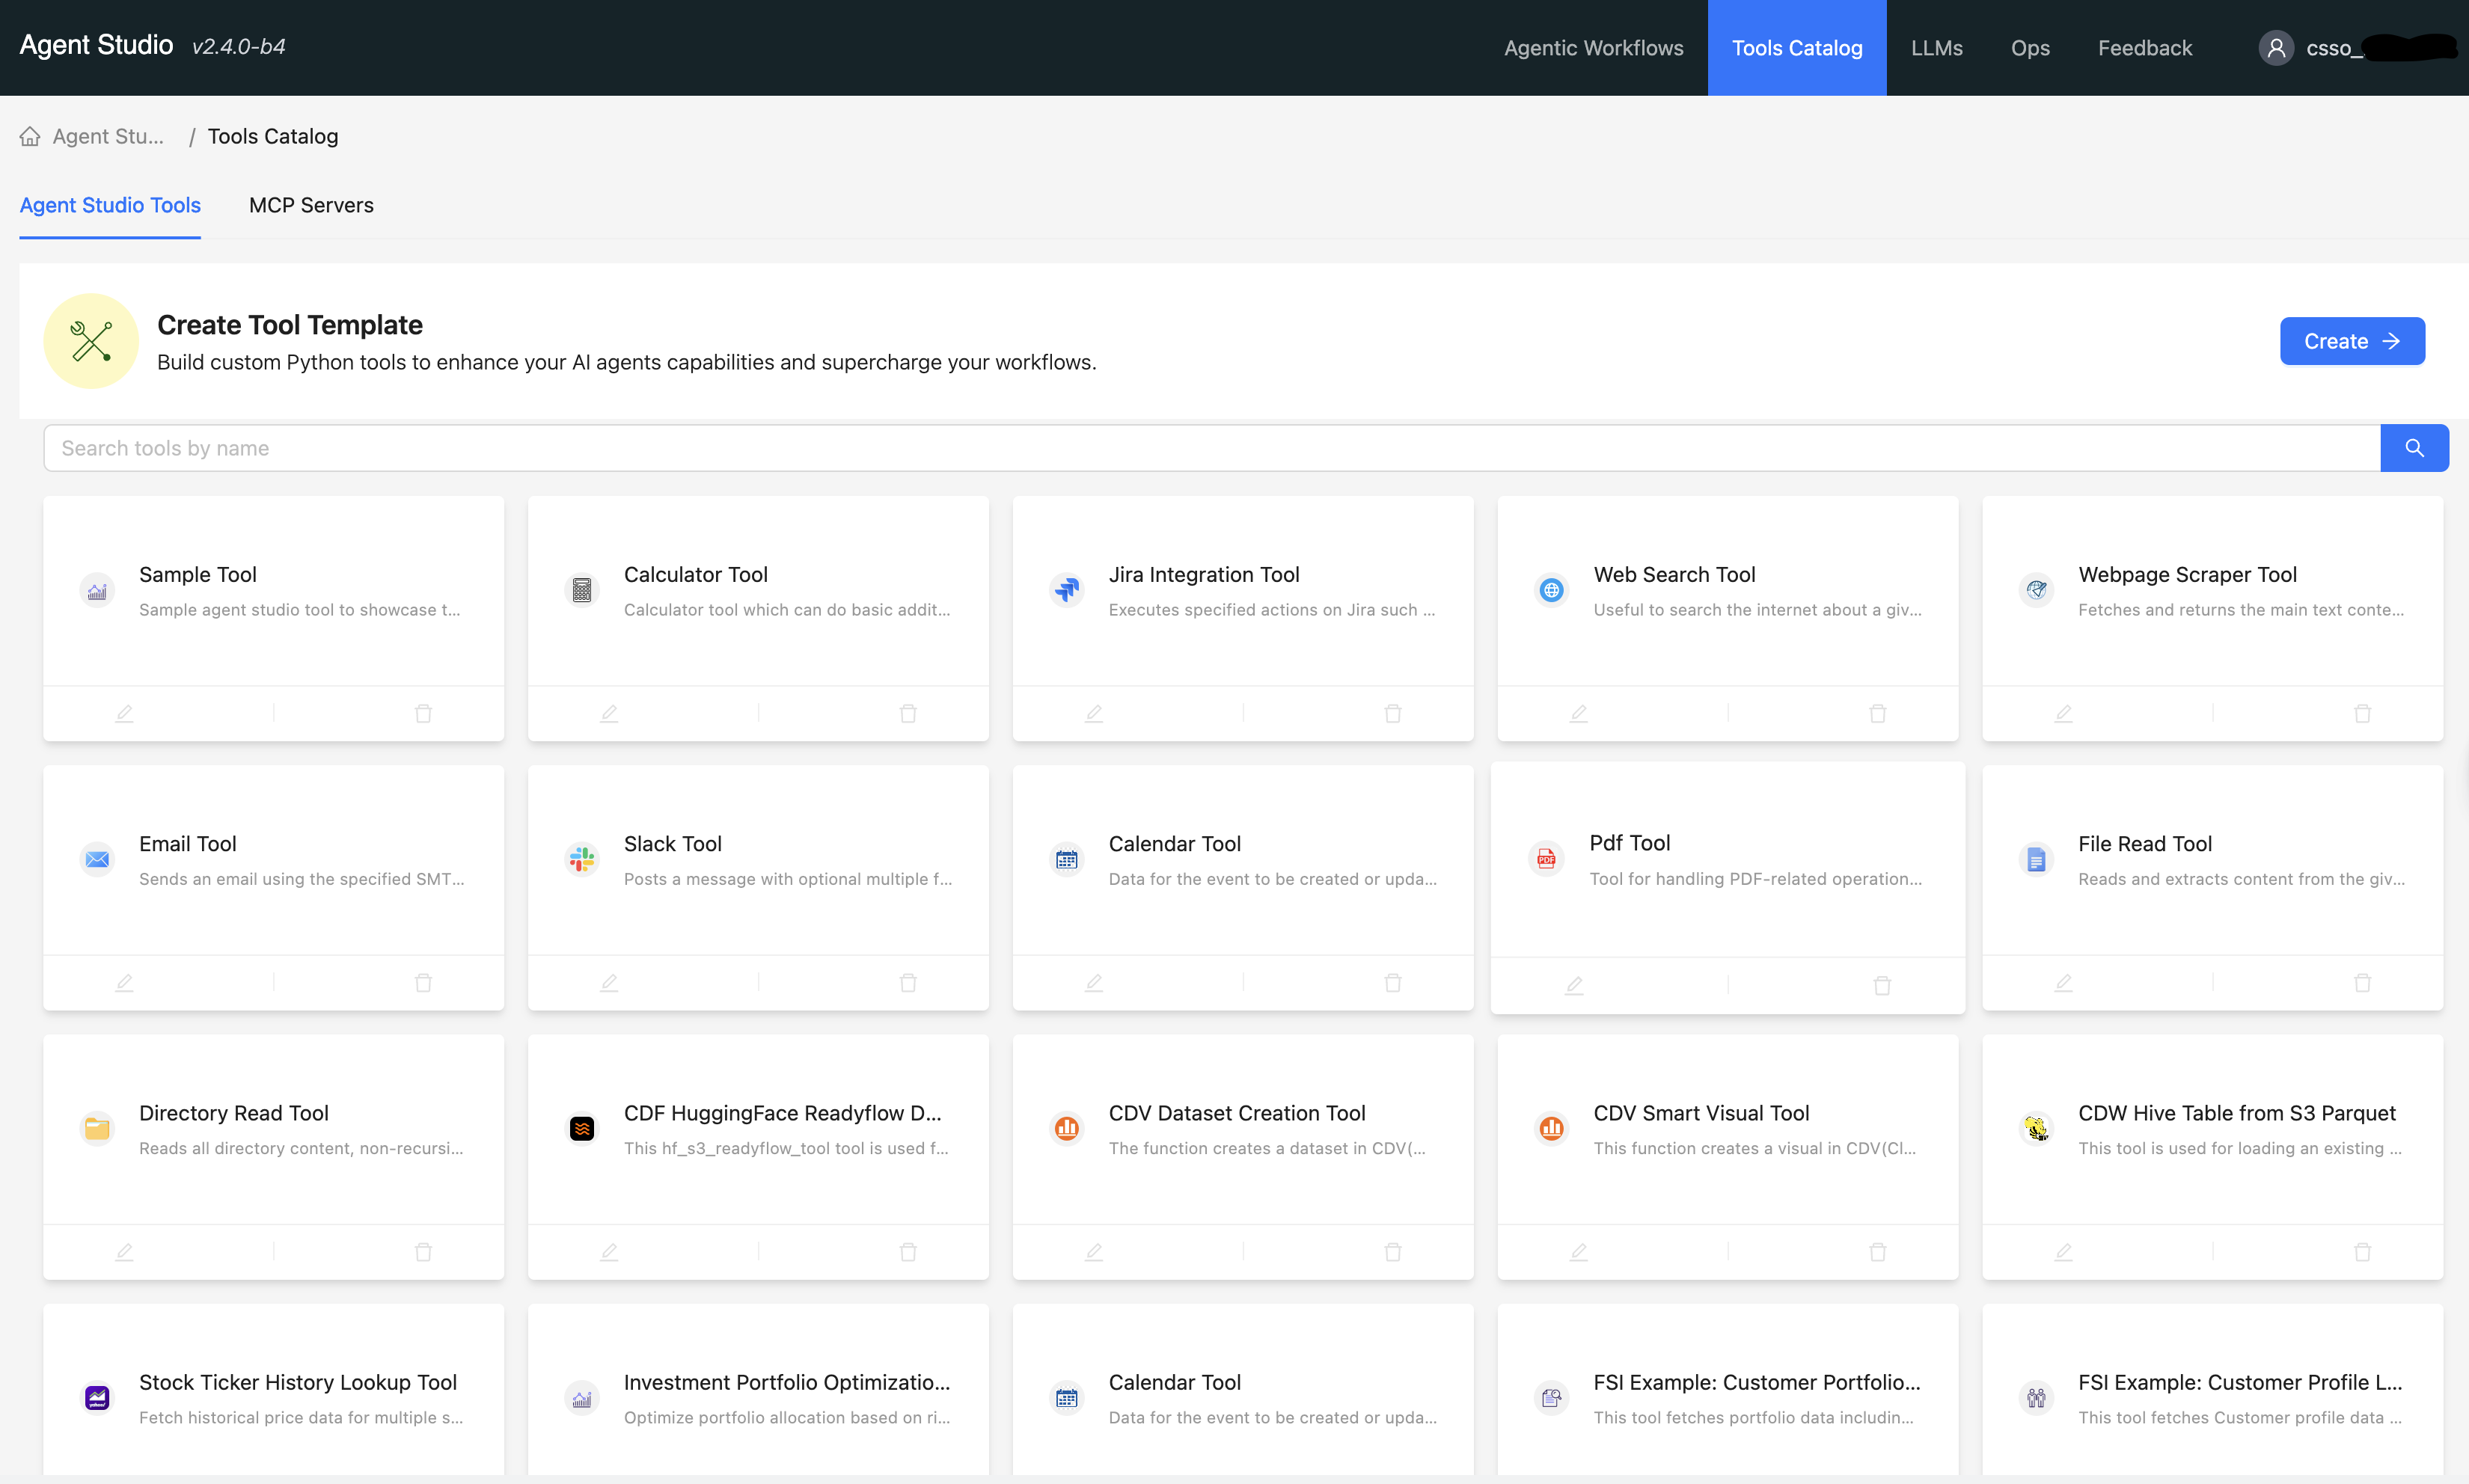Click the Search tools by name field

1210,448
